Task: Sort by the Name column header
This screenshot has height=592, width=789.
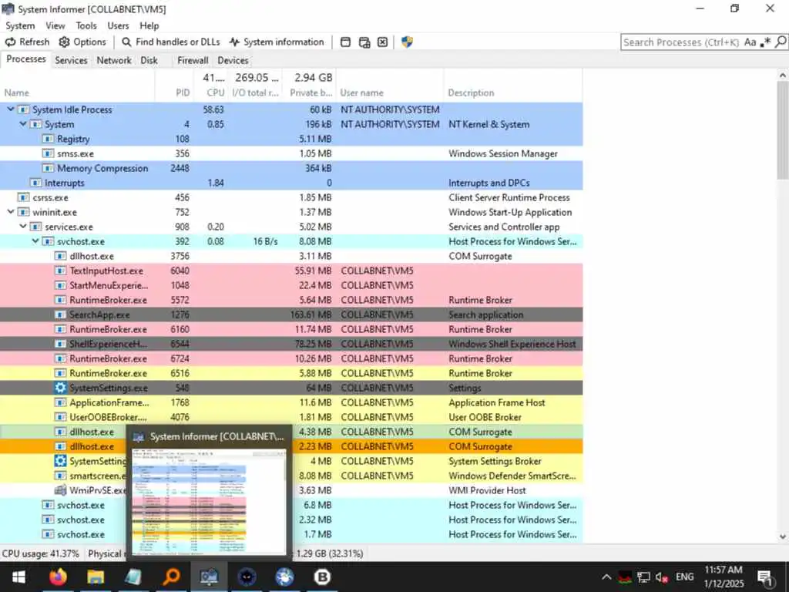Action: (78, 92)
